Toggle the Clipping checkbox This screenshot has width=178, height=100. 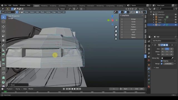point(162,61)
